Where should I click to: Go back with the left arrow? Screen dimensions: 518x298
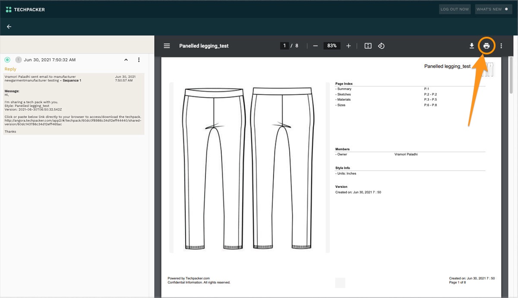[x=9, y=26]
